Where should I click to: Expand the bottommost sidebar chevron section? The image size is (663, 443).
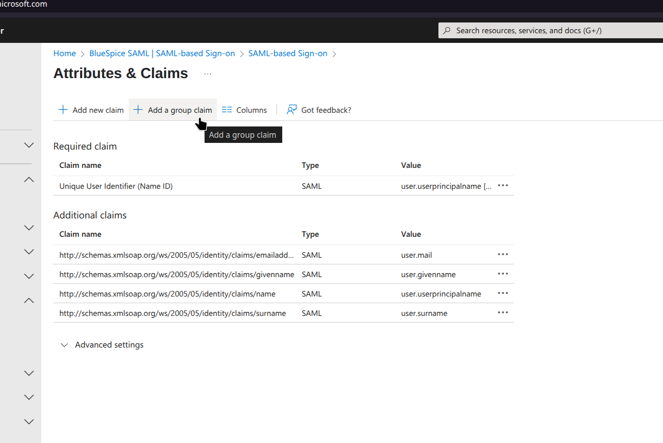click(29, 422)
